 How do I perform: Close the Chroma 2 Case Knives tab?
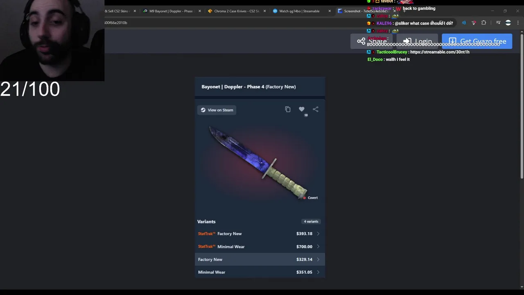click(264, 11)
